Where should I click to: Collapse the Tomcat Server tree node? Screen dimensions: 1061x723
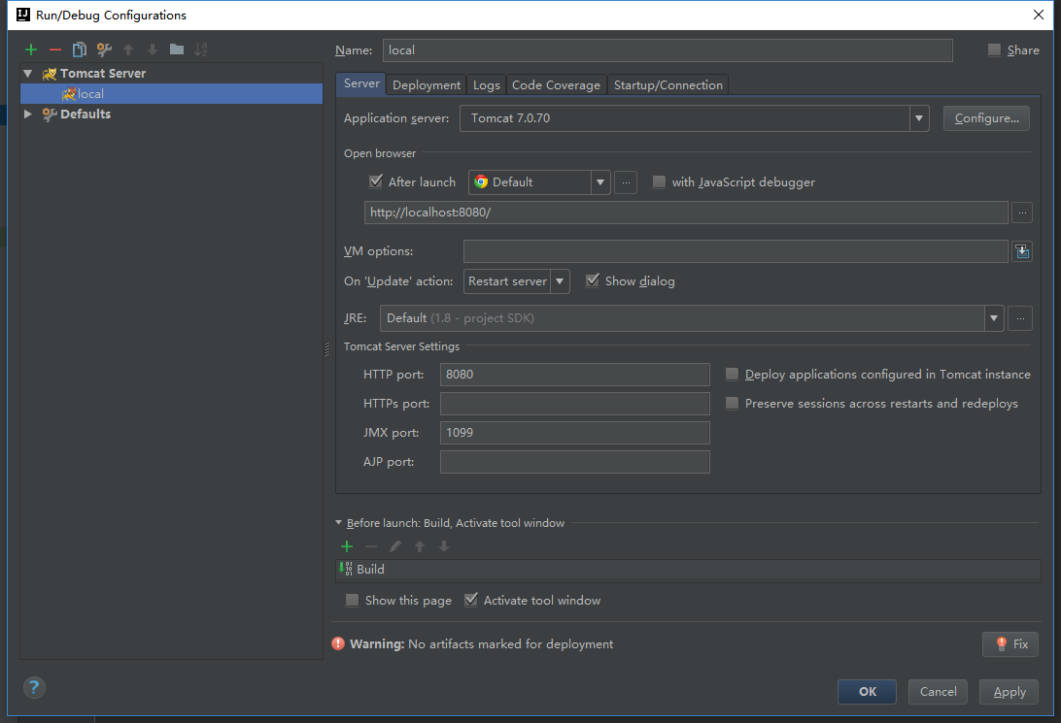point(28,74)
